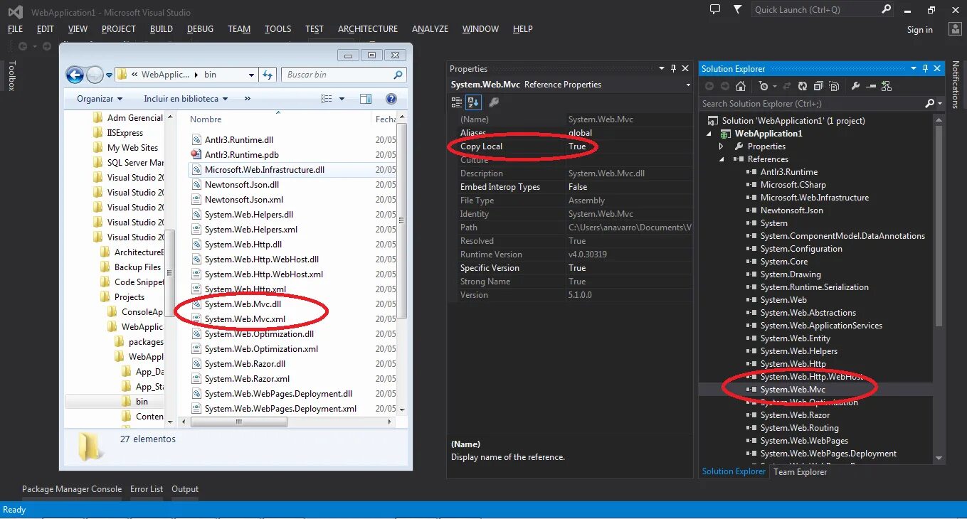Click Specific Version property row
This screenshot has height=519, width=967.
coord(570,268)
